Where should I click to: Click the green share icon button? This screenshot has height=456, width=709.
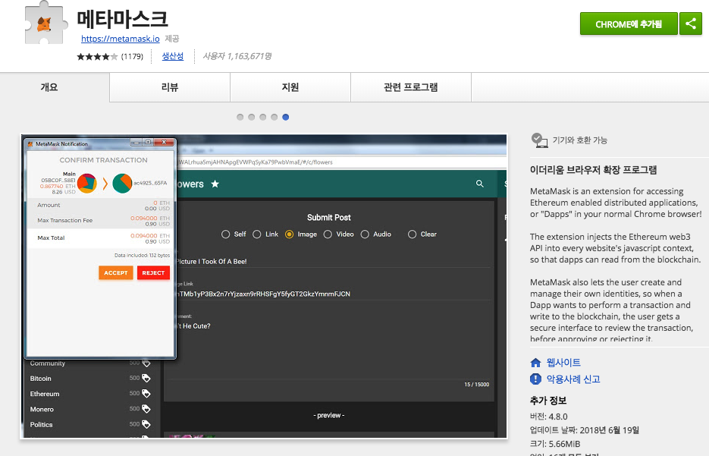coord(691,24)
